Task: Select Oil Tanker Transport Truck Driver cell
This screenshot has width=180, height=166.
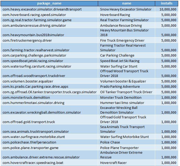Action: point(127,92)
